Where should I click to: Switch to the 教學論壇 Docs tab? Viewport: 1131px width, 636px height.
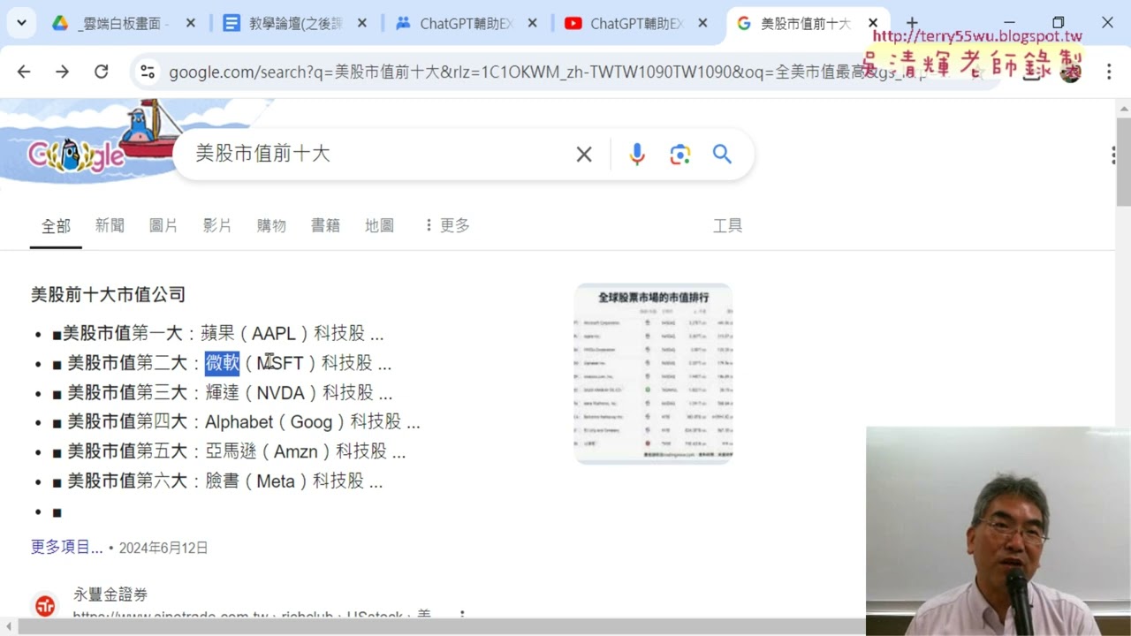point(294,24)
